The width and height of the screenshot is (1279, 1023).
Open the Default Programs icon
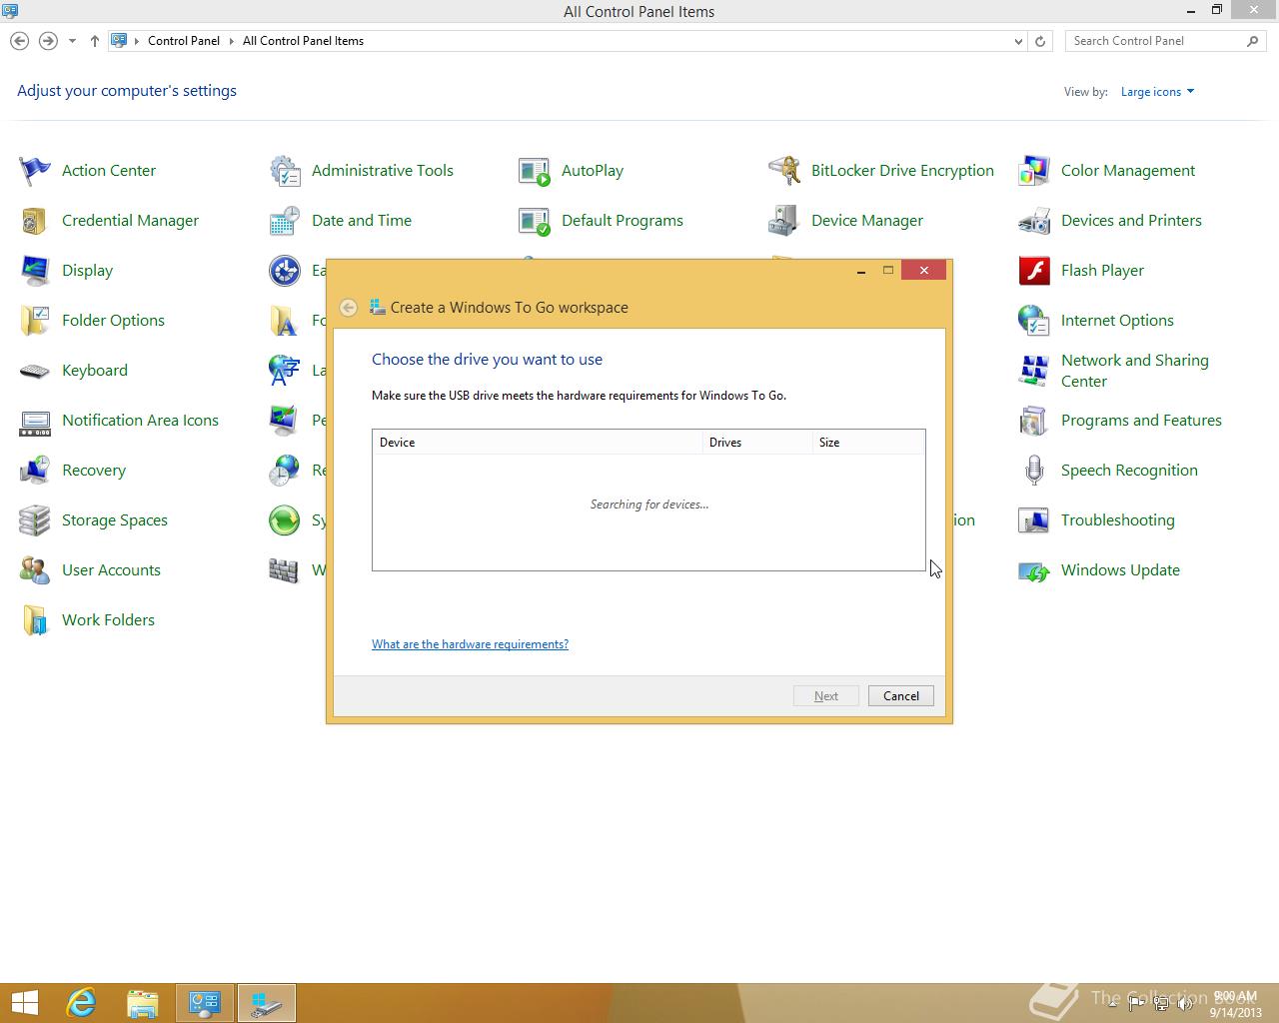(x=535, y=221)
